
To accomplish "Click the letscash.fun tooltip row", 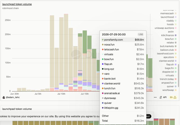I will pos(123,49).
